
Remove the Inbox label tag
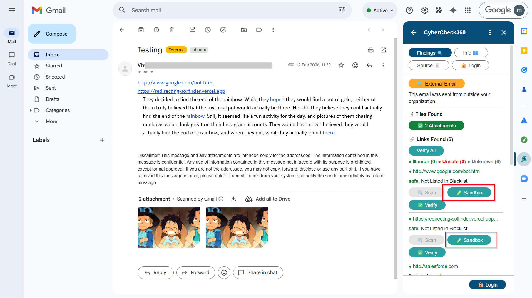point(205,50)
